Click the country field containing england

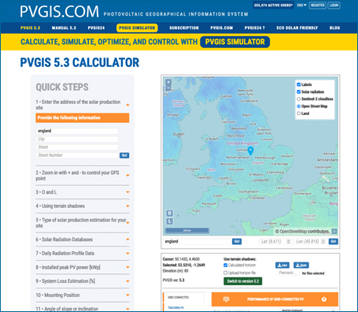(x=77, y=131)
